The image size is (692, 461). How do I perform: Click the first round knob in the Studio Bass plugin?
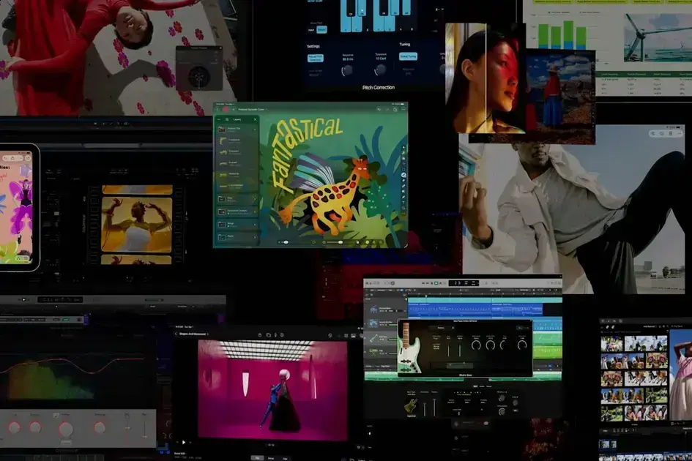476,345
